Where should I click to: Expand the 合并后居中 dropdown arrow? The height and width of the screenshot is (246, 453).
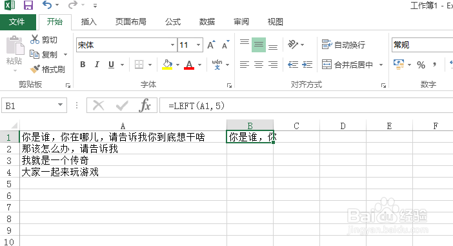click(381, 65)
